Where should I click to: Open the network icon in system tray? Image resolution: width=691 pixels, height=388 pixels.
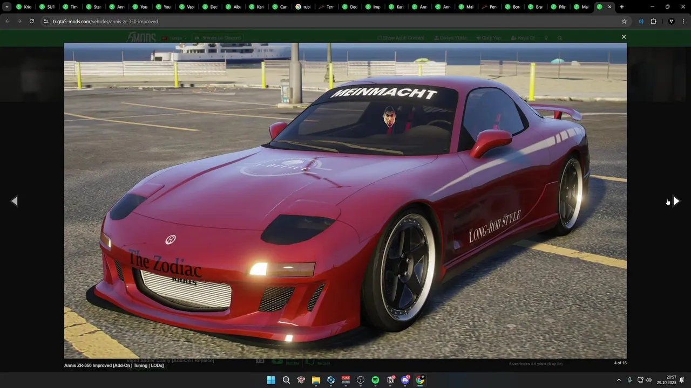[640, 380]
